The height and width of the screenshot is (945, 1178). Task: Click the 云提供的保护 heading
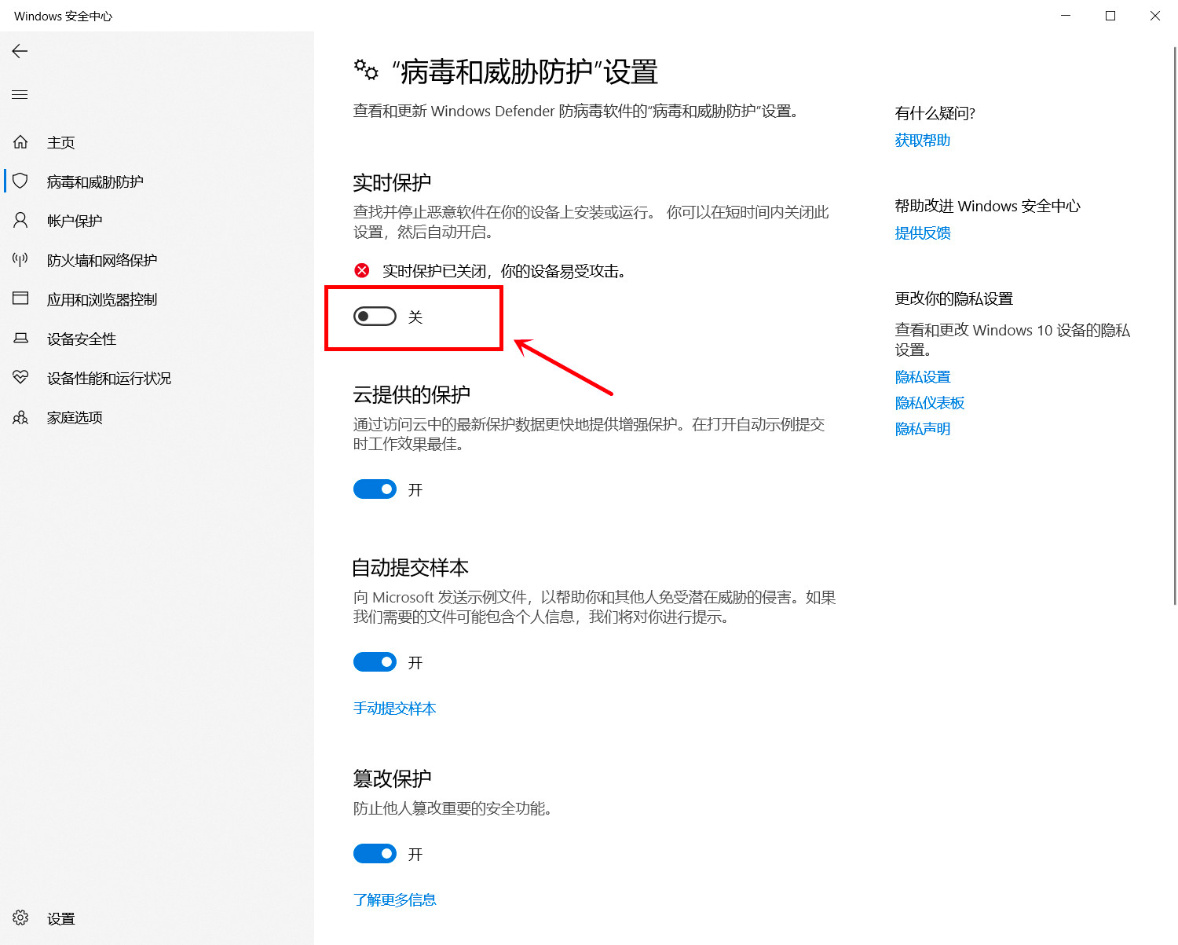coord(412,394)
